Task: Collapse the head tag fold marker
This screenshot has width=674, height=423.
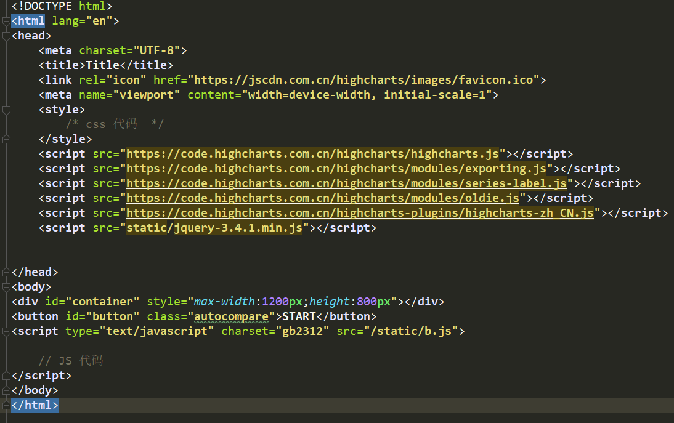Action: (x=6, y=36)
